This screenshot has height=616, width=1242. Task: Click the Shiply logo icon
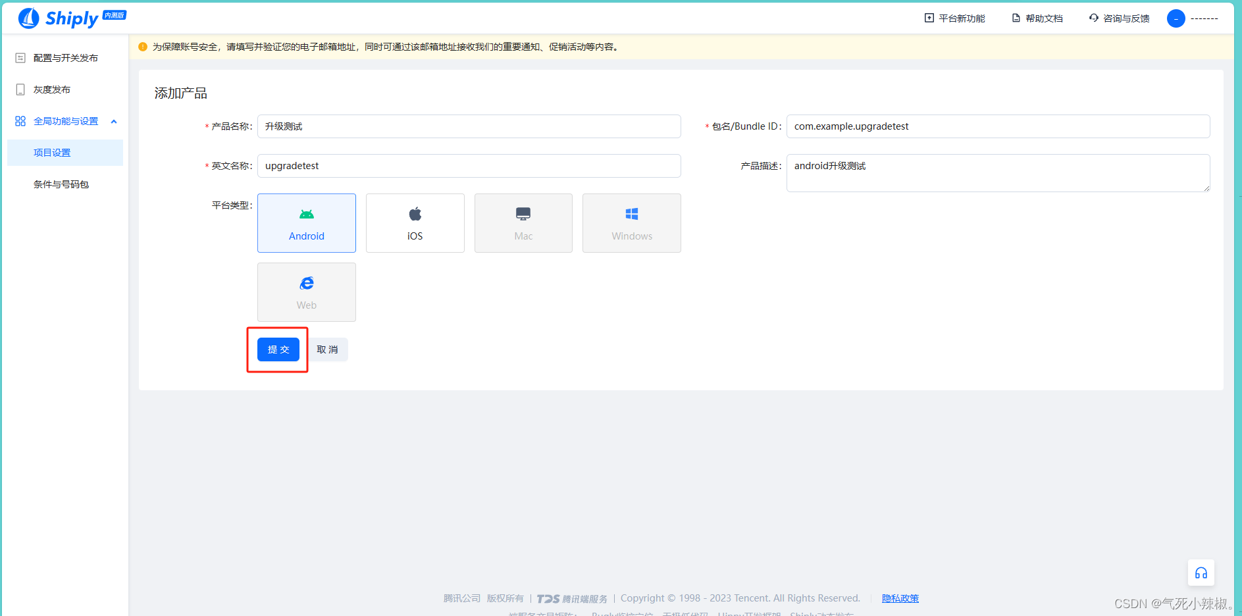point(27,18)
